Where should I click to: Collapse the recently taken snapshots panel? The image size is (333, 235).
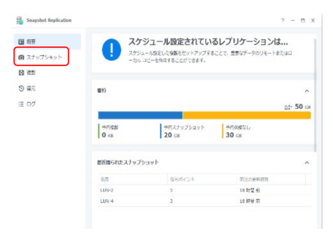306,163
